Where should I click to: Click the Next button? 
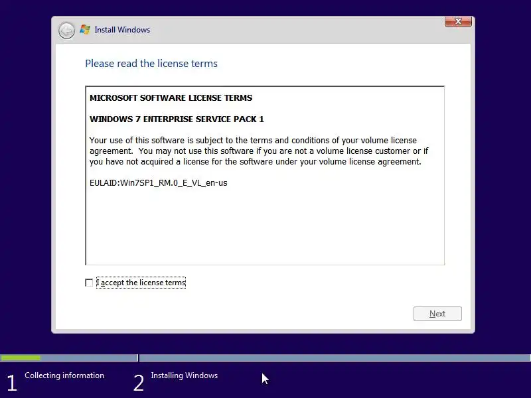click(437, 314)
